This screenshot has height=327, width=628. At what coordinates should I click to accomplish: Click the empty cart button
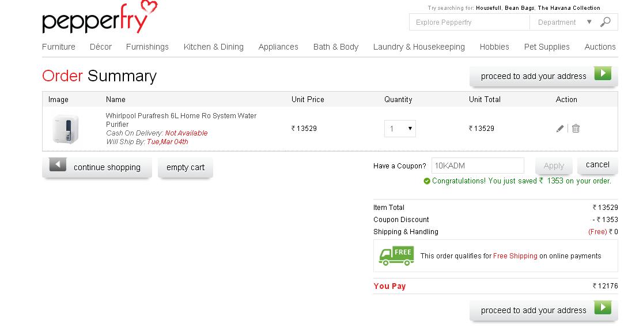point(186,167)
